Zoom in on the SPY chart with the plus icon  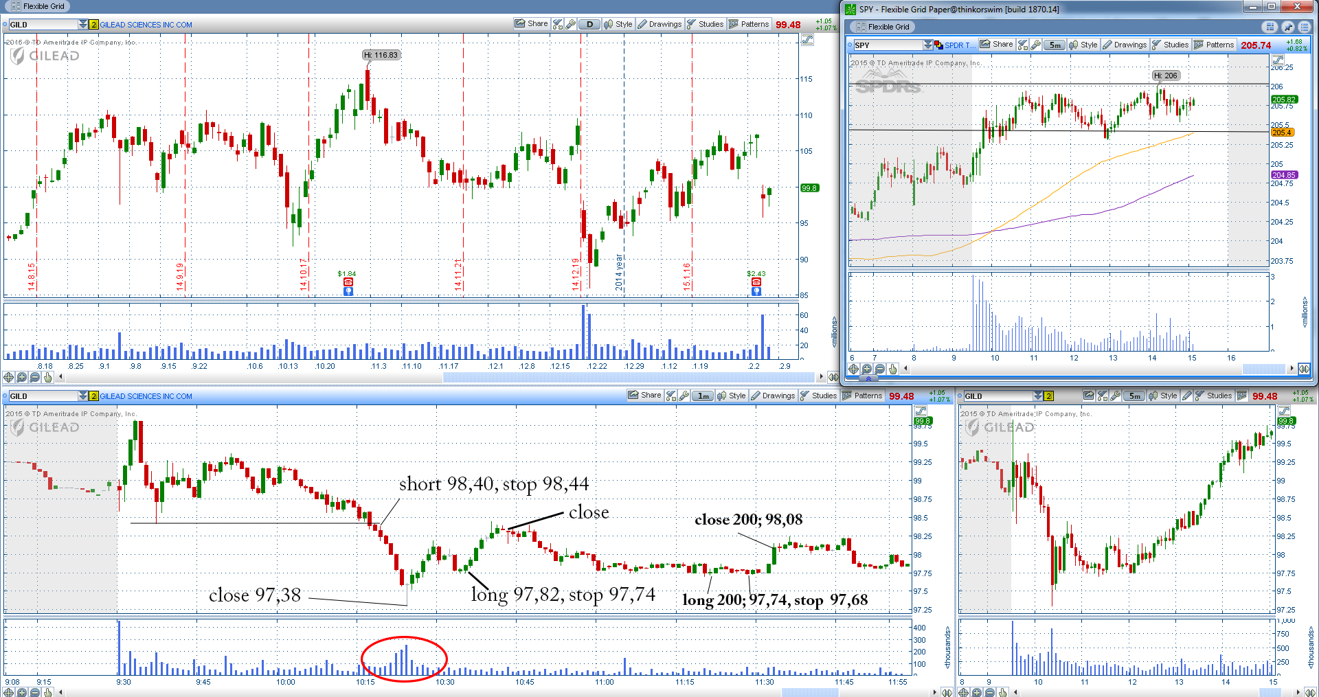click(x=867, y=369)
